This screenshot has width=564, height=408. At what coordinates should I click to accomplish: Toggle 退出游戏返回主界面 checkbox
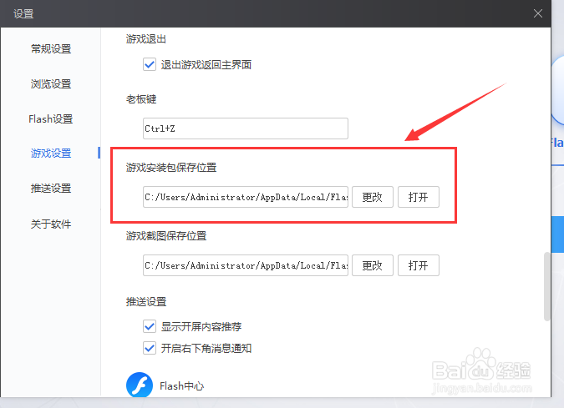[x=150, y=64]
